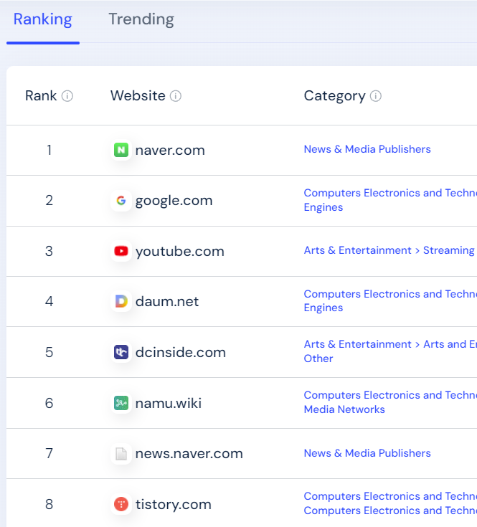Image resolution: width=477 pixels, height=527 pixels.
Task: Click rank number 5 cell
Action: coord(49,352)
